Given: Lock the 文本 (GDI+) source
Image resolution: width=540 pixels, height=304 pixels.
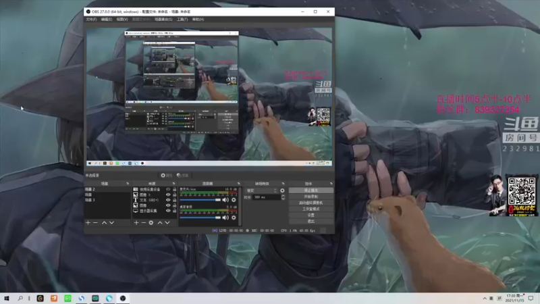Looking at the screenshot, I should [174, 200].
